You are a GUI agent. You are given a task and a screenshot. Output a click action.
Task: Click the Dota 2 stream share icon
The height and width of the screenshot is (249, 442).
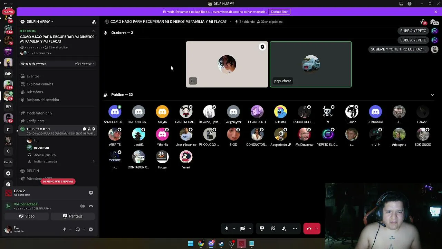click(x=91, y=193)
